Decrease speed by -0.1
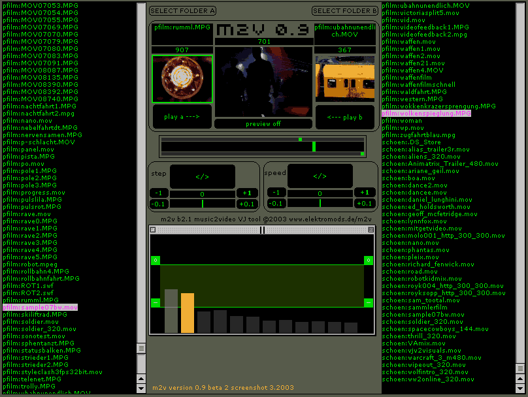This screenshot has width=528, height=397. point(276,204)
